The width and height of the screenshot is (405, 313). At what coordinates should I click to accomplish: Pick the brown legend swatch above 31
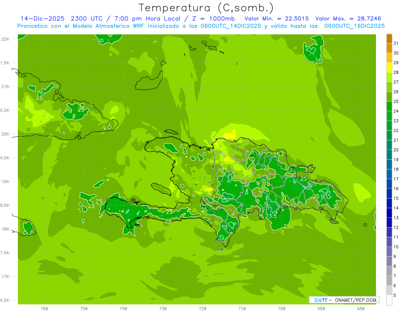pyautogui.click(x=389, y=38)
